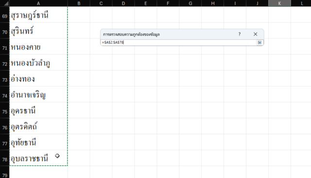Select column J header
The image size is (311, 178).
[257, 3]
